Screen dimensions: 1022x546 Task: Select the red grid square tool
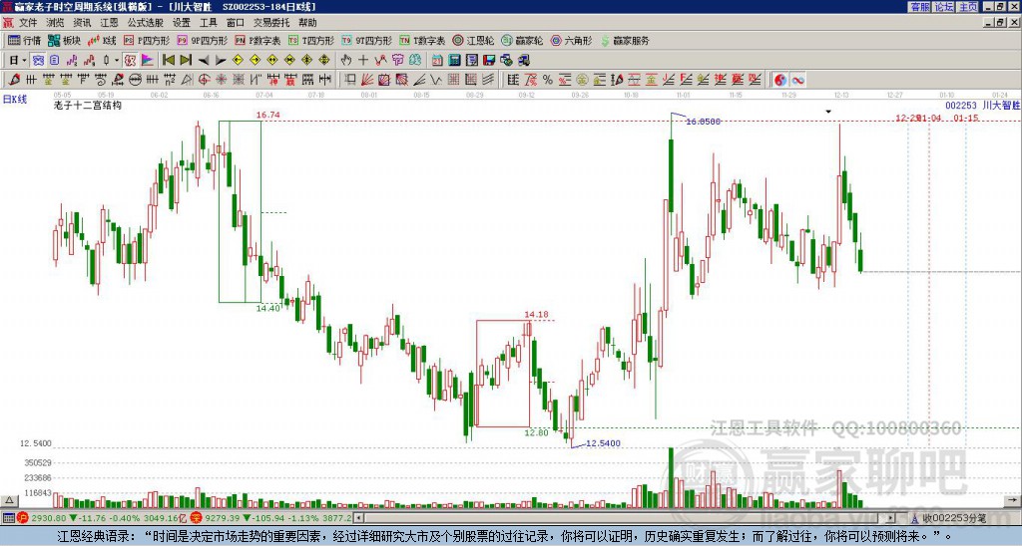point(454,80)
